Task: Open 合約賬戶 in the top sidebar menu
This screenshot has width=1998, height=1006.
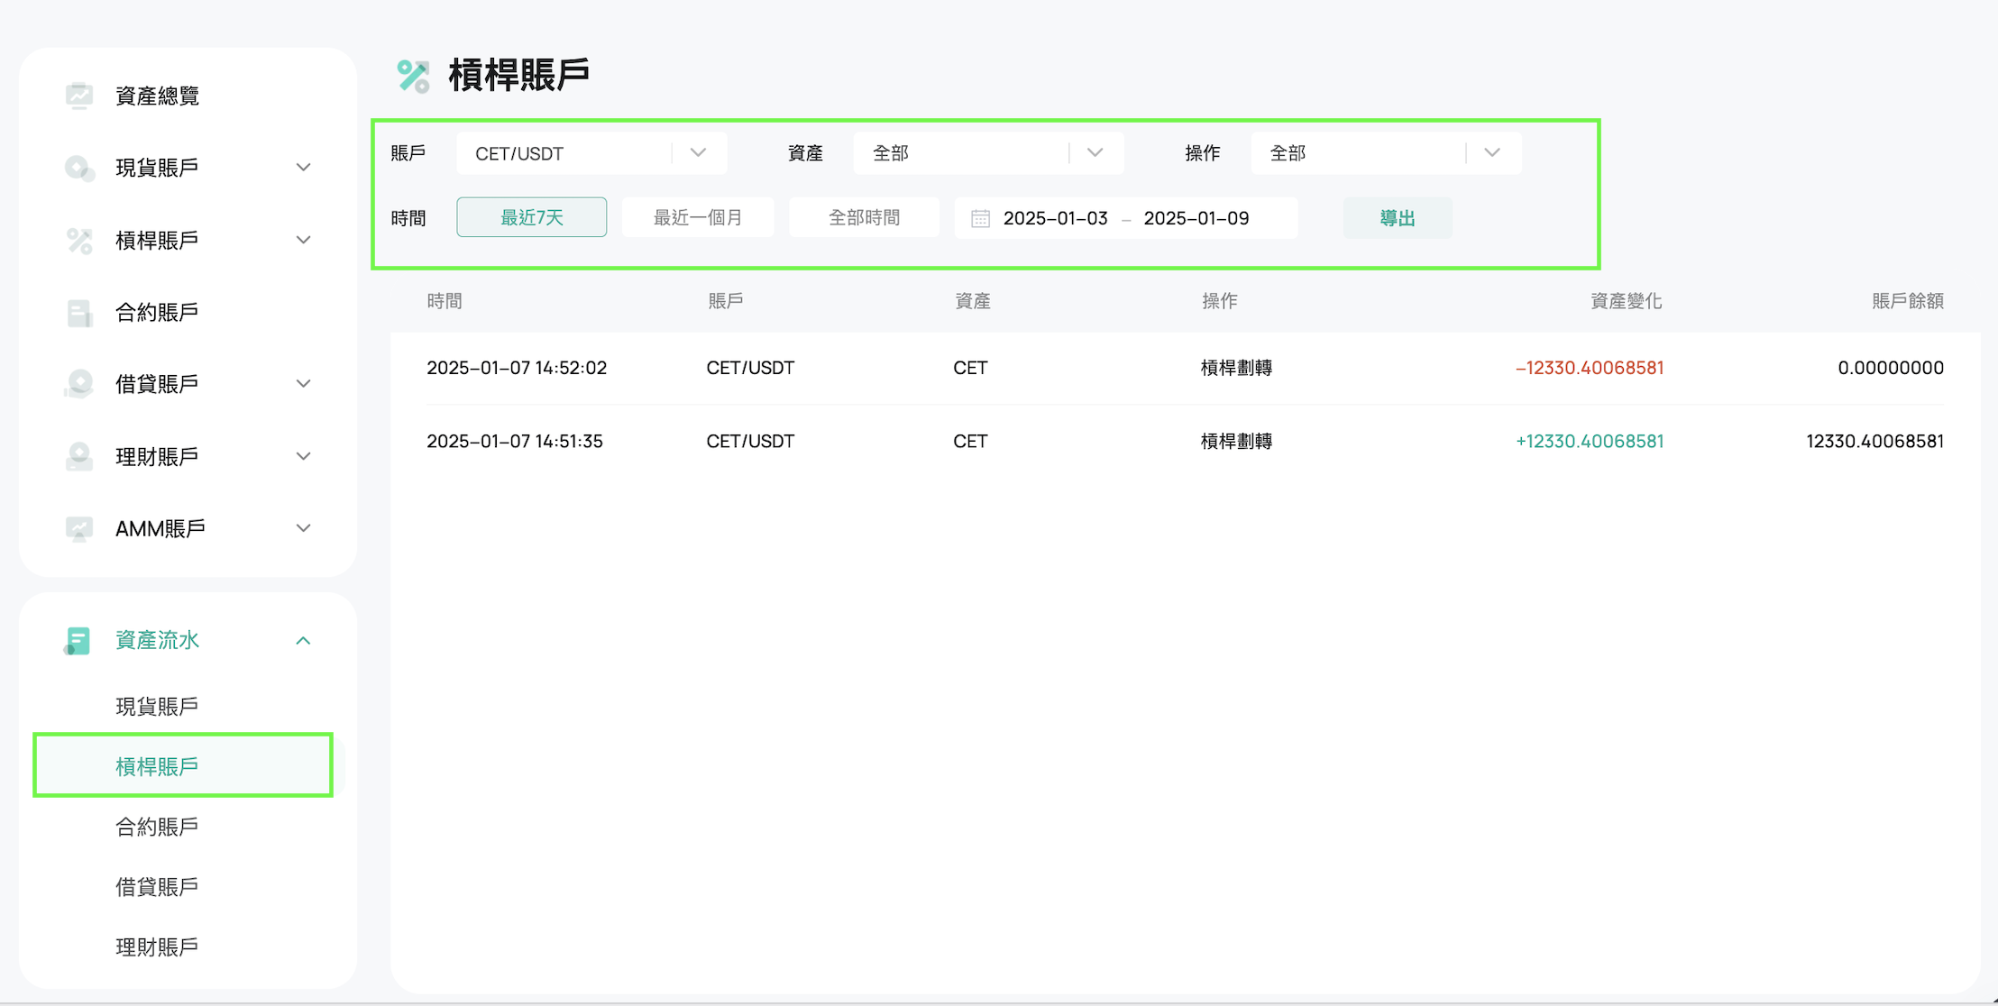Action: [x=157, y=313]
